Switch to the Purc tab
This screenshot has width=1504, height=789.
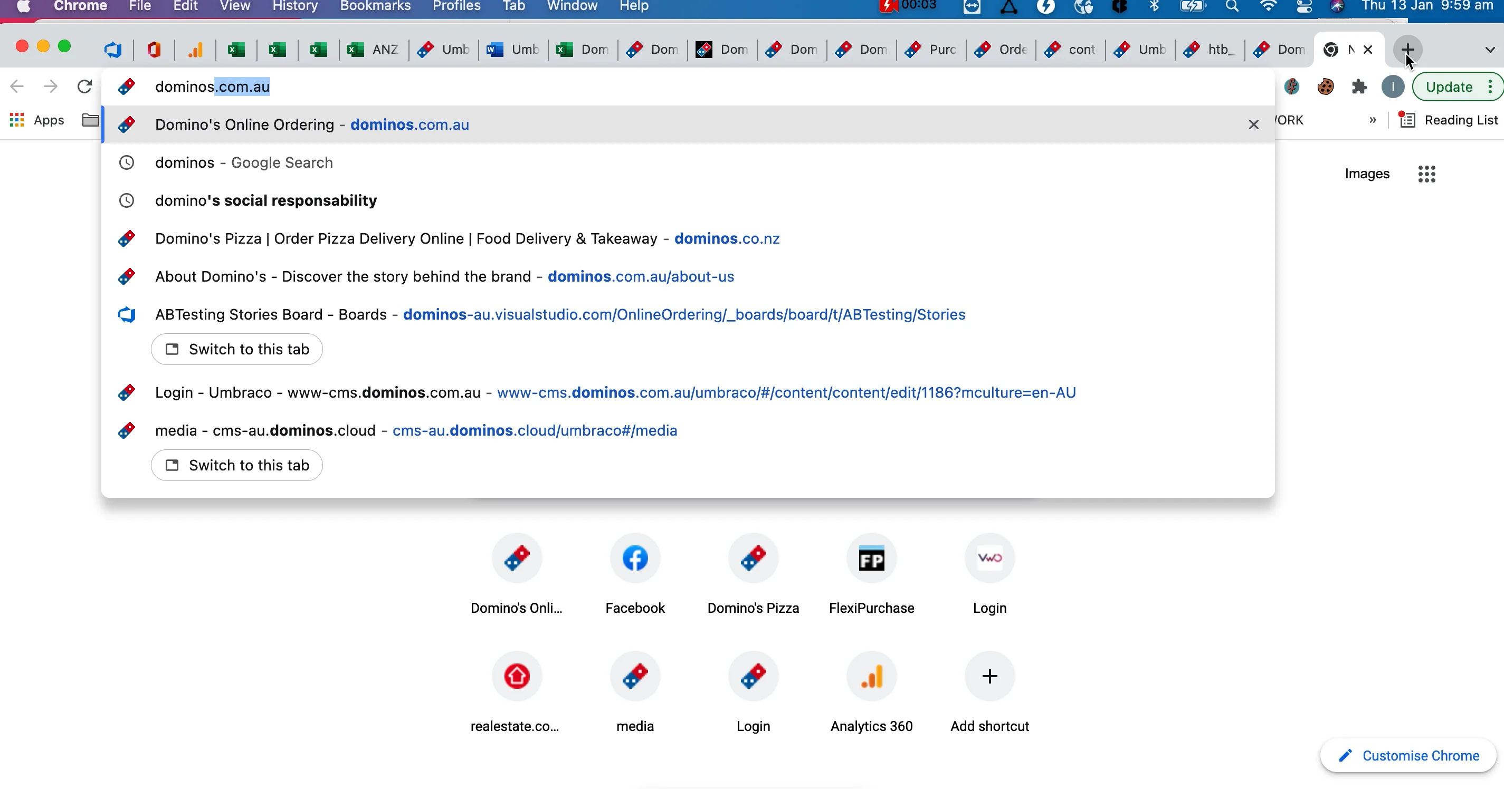(x=931, y=50)
